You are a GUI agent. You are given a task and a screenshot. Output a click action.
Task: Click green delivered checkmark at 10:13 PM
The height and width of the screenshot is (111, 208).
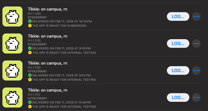click(x=30, y=21)
